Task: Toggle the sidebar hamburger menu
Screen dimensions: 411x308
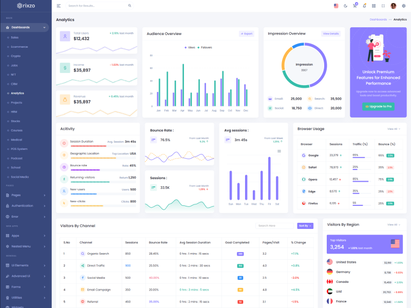Action: click(x=59, y=6)
